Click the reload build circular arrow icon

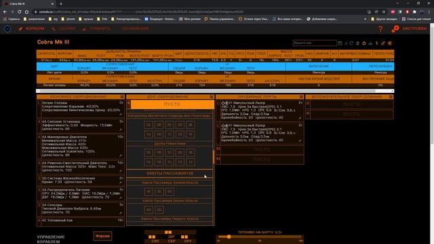click(x=351, y=43)
